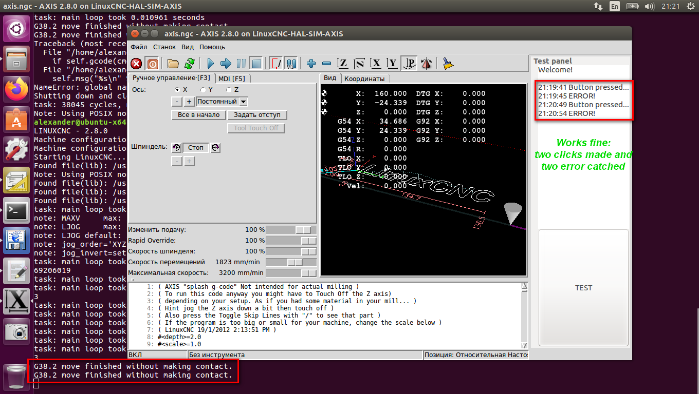The image size is (699, 394).
Task: Clear live plot with the brush icon
Action: (x=448, y=64)
